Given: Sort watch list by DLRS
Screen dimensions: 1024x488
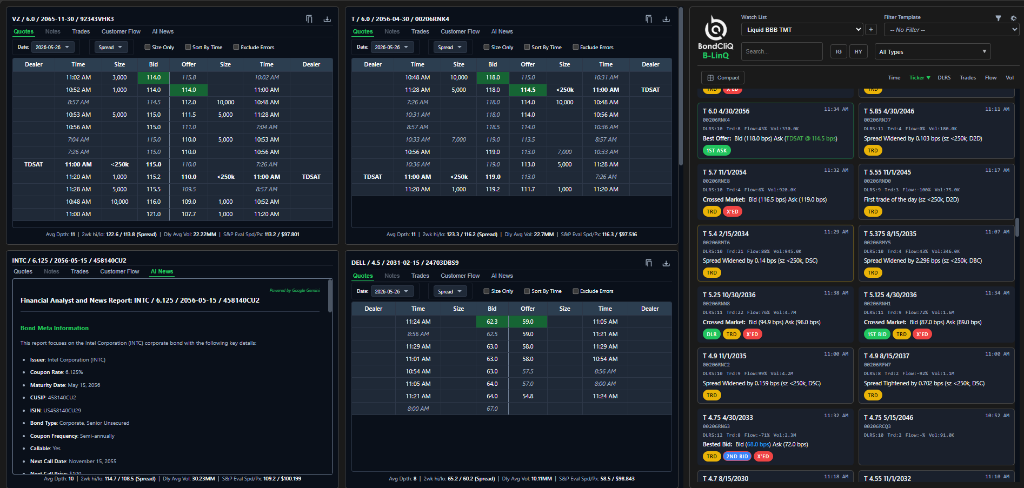Looking at the screenshot, I should (x=944, y=78).
